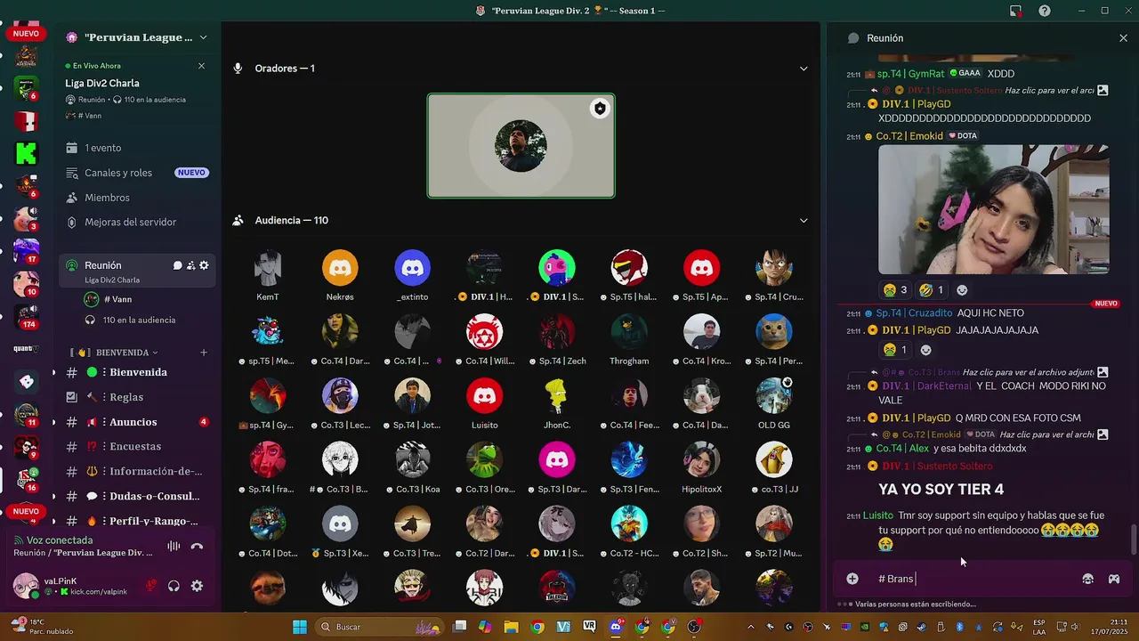Open the Dudas-o-Consul channel
1139x641 pixels.
click(136, 496)
